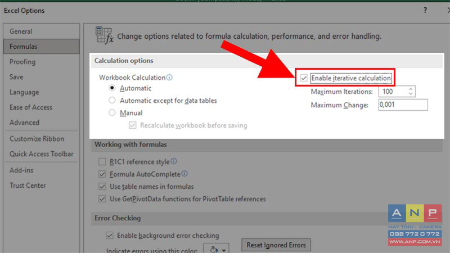Image resolution: width=450 pixels, height=253 pixels.
Task: Toggle Enable iterative calculation checkbox
Action: (x=304, y=78)
